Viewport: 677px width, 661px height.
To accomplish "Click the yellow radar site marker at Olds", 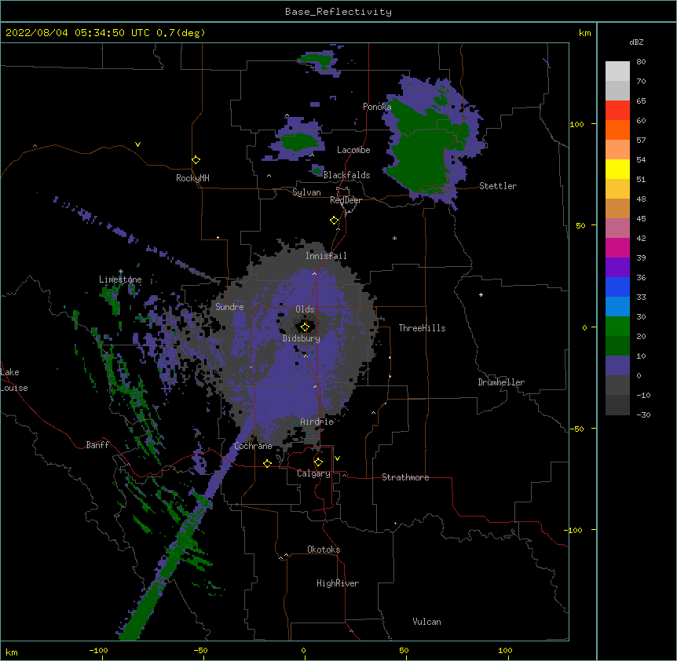I will (305, 327).
